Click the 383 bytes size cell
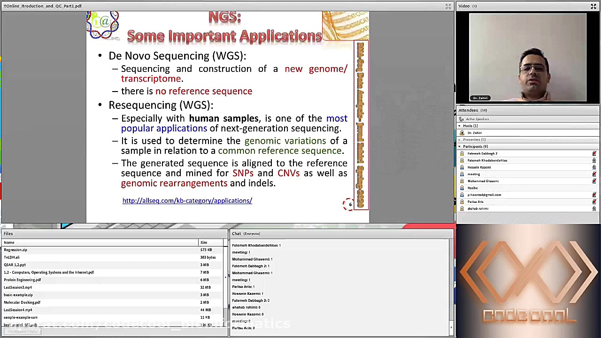 (x=208, y=258)
